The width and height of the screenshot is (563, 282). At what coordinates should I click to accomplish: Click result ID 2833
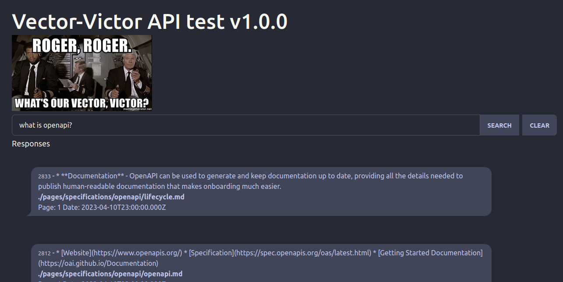[44, 176]
